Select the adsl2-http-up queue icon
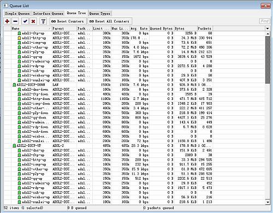This screenshot has height=213, width=273. point(19,159)
